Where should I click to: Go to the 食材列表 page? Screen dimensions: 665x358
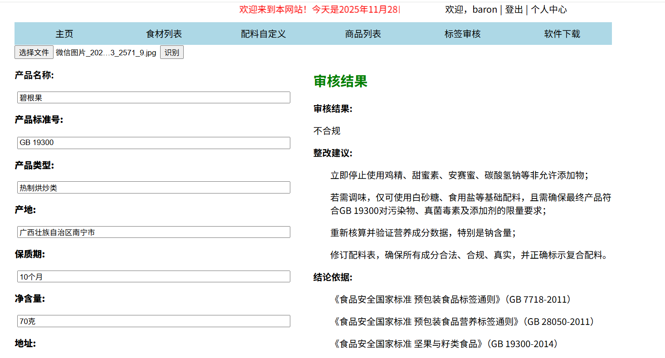[x=164, y=34]
